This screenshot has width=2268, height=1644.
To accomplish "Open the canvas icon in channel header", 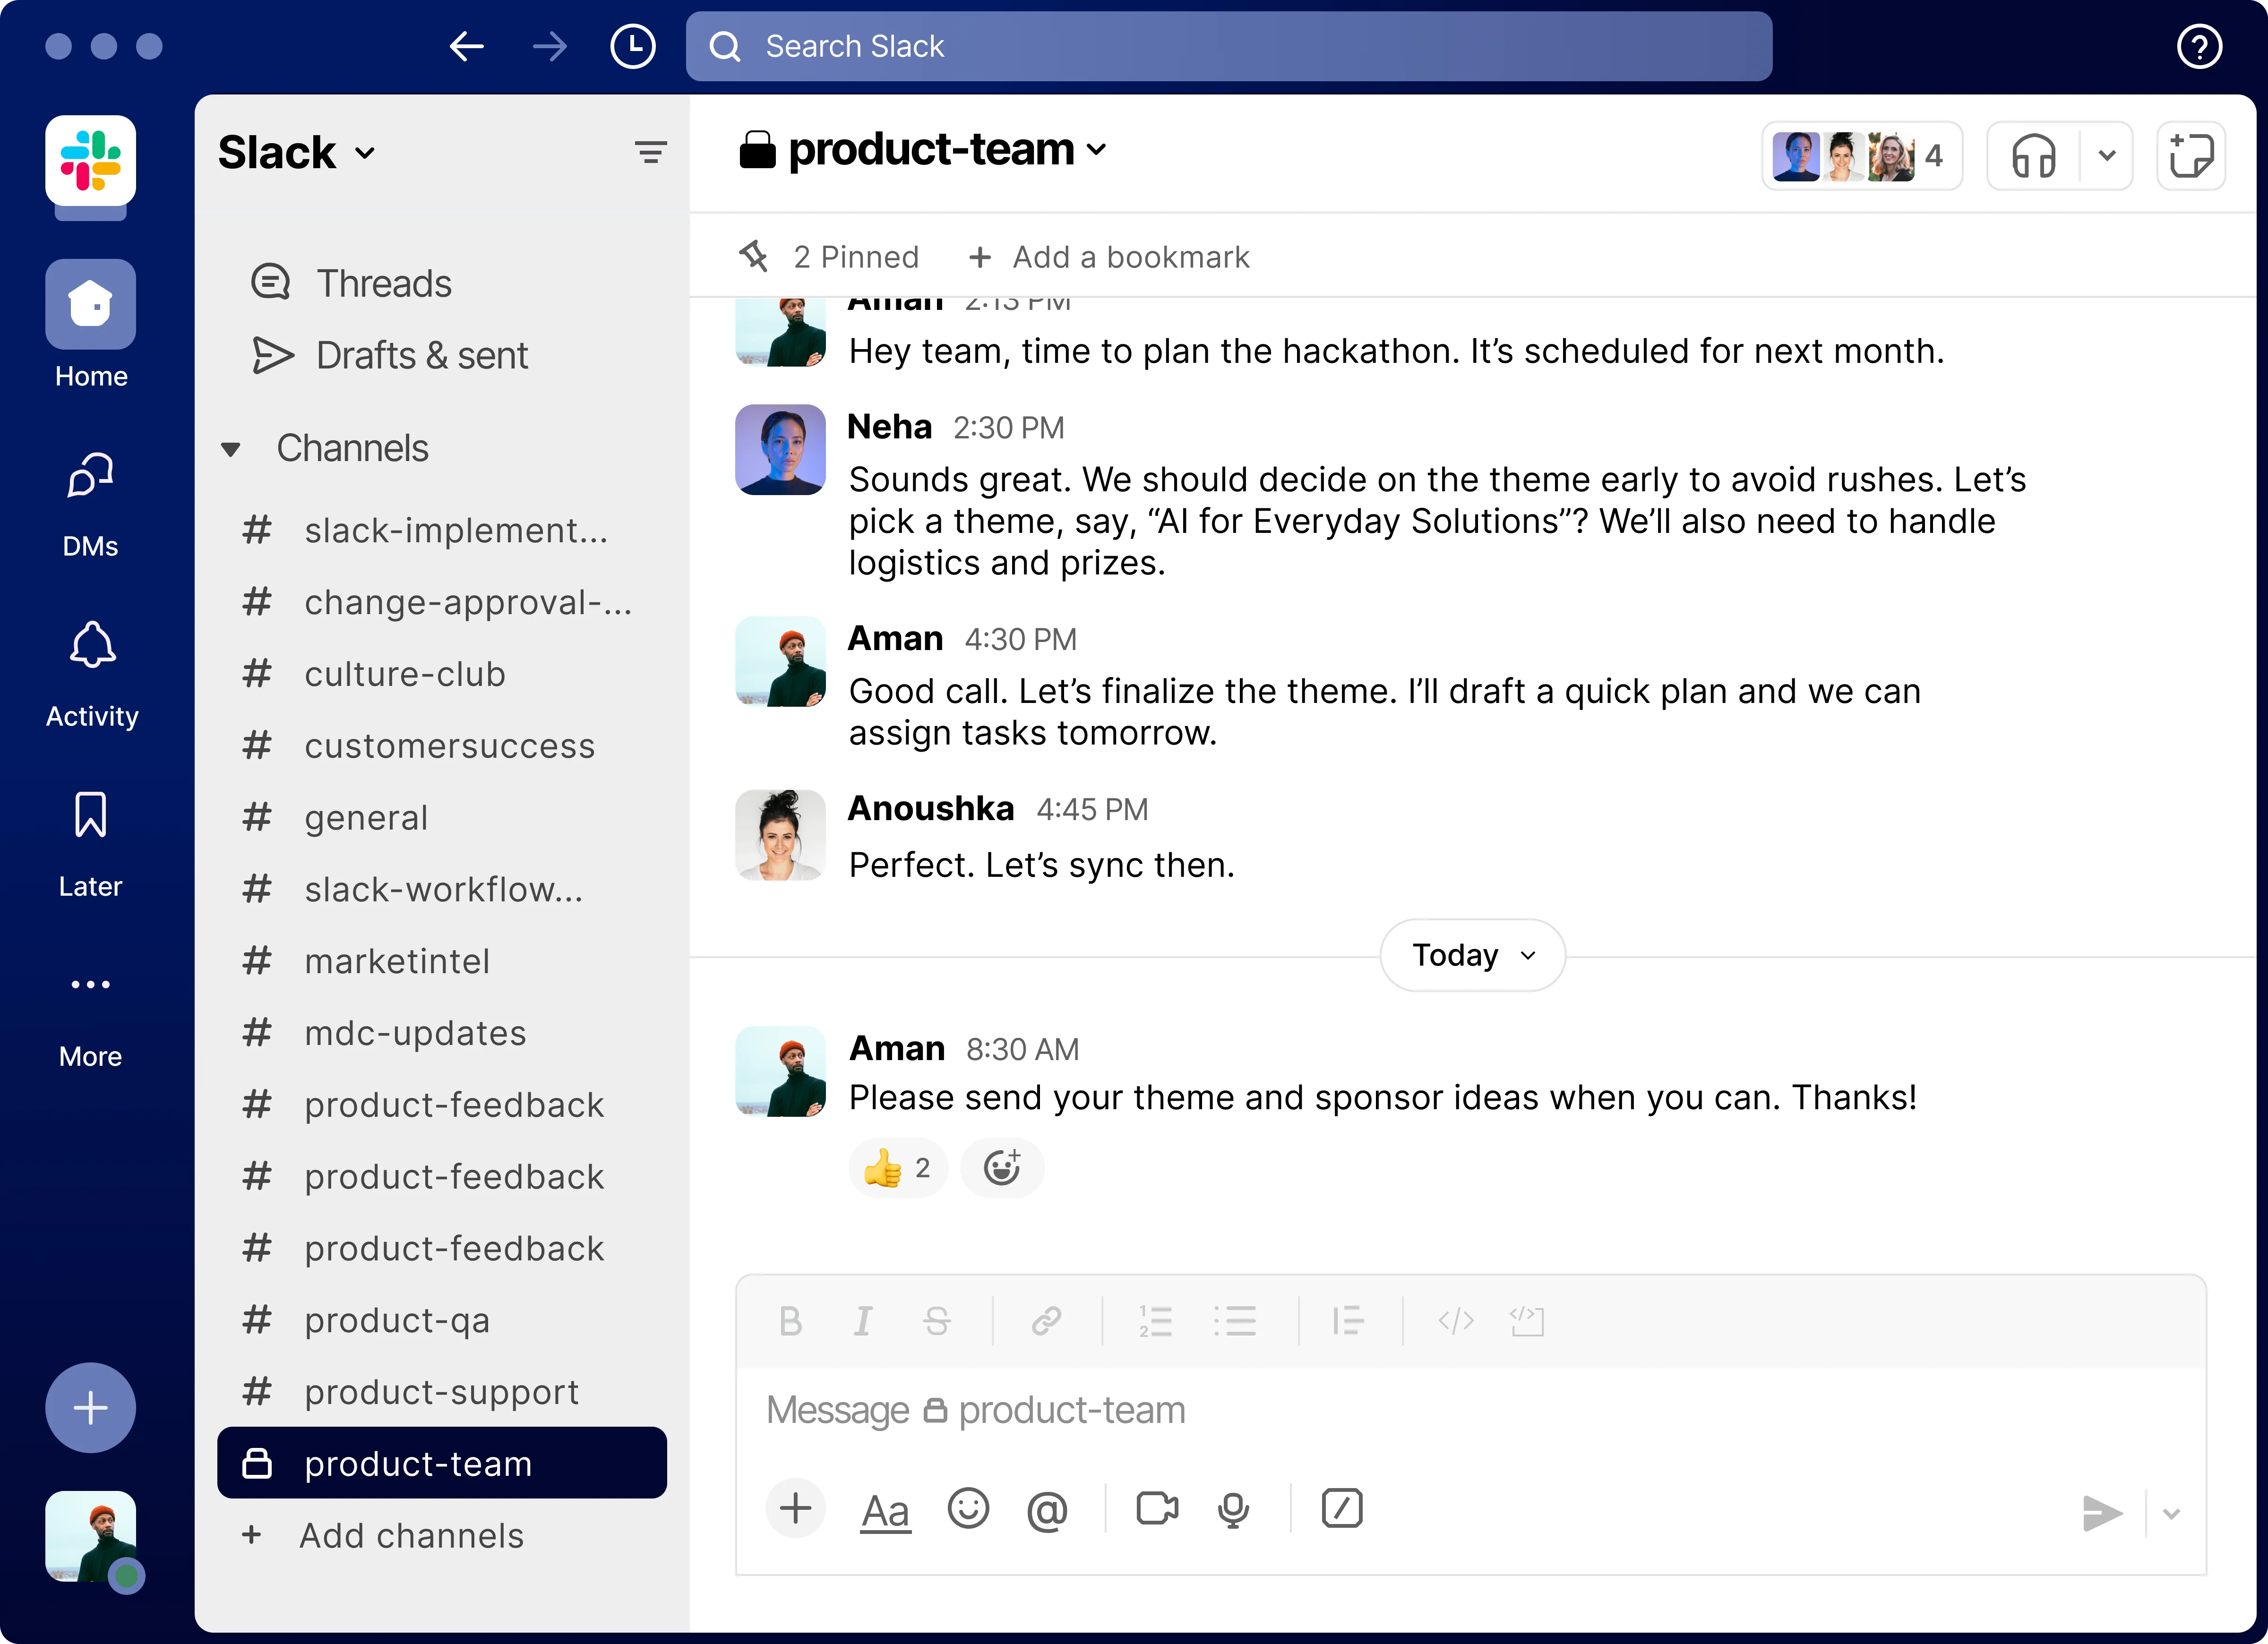I will pos(2190,156).
